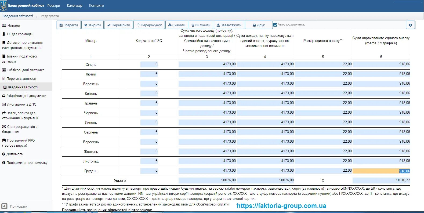Click the Листопад category code field
The image size is (424, 213).
[x=149, y=161]
